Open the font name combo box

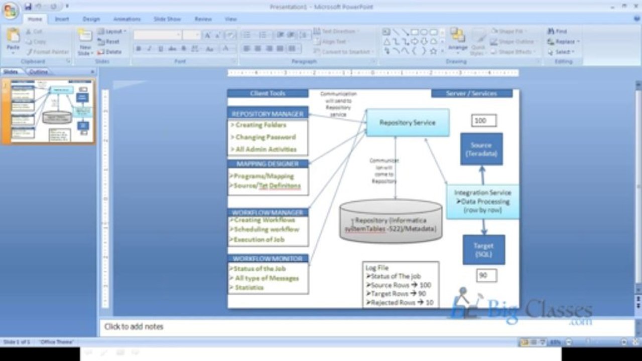click(158, 35)
